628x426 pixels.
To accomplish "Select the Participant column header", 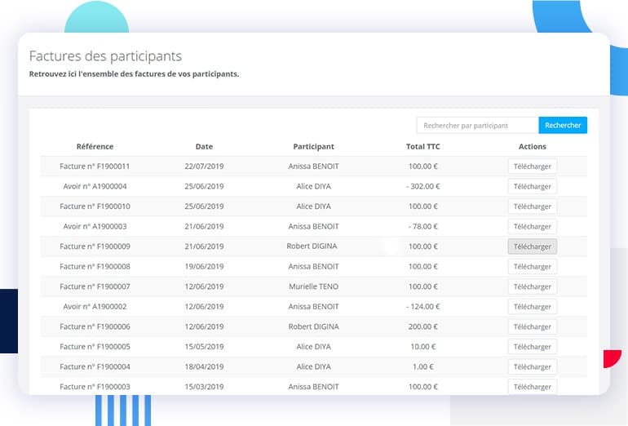I will tap(313, 147).
